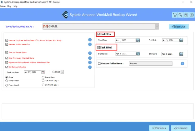Open the Buy menu
Screen dimensions: 195x131
pos(10,6)
